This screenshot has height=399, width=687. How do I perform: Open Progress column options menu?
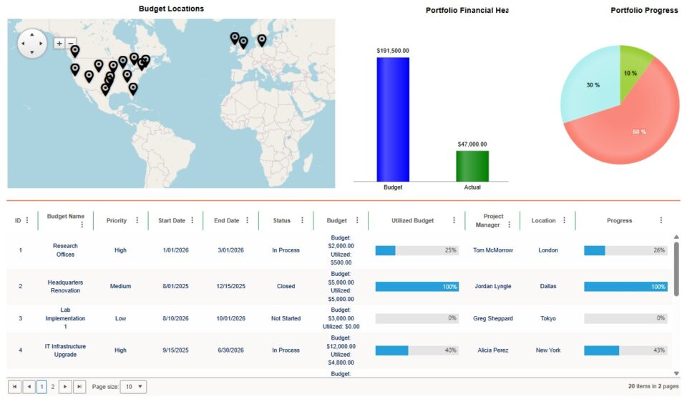[661, 221]
